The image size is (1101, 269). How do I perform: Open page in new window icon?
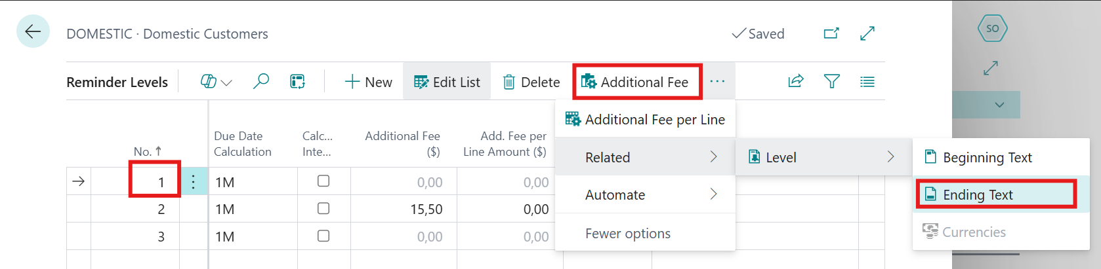(x=831, y=33)
